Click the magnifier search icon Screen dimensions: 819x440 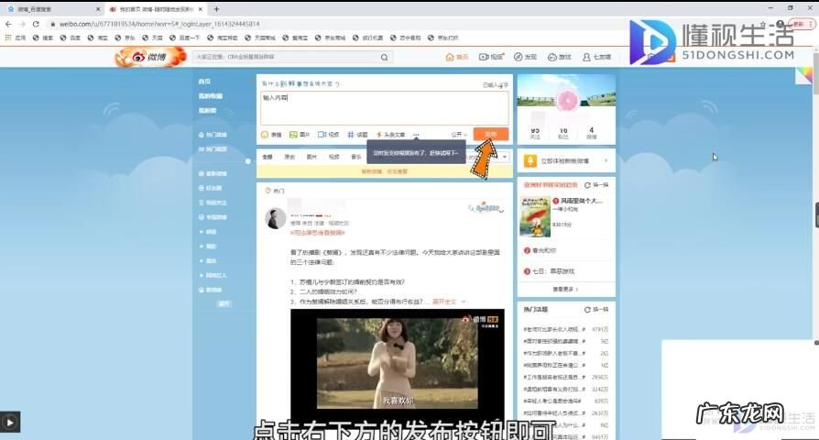[x=385, y=58]
